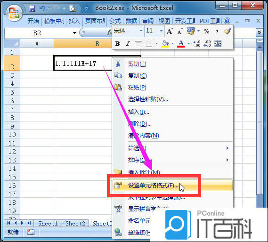Screen dimensions: 268x242
Task: Apply cell borders icon
Action: pos(149,44)
